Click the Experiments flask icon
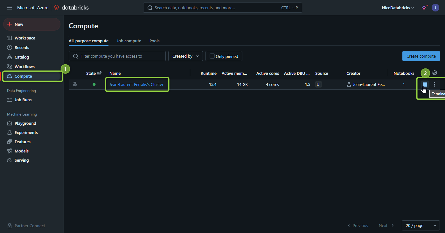 pyautogui.click(x=10, y=132)
